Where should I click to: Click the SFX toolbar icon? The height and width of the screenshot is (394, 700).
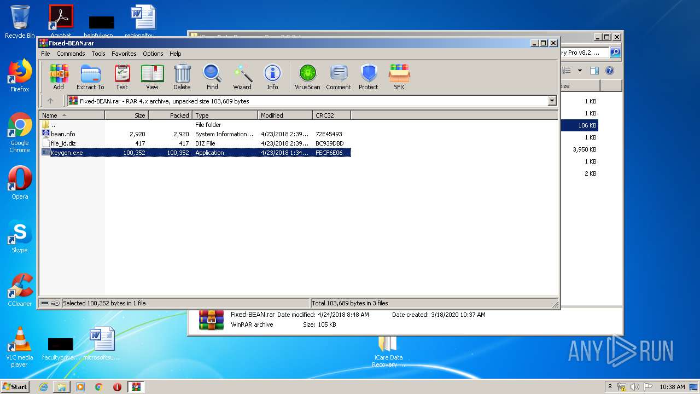coord(399,77)
